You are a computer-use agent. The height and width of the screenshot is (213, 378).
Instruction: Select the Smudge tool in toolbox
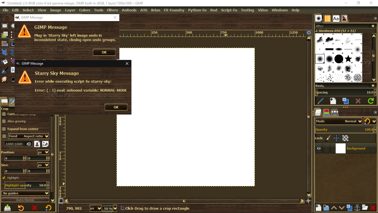point(5,79)
